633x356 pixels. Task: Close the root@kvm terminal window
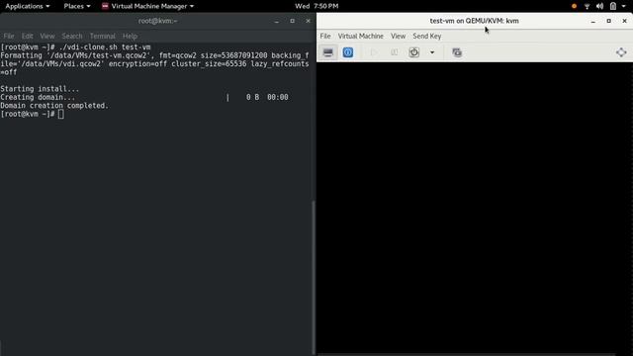point(308,21)
